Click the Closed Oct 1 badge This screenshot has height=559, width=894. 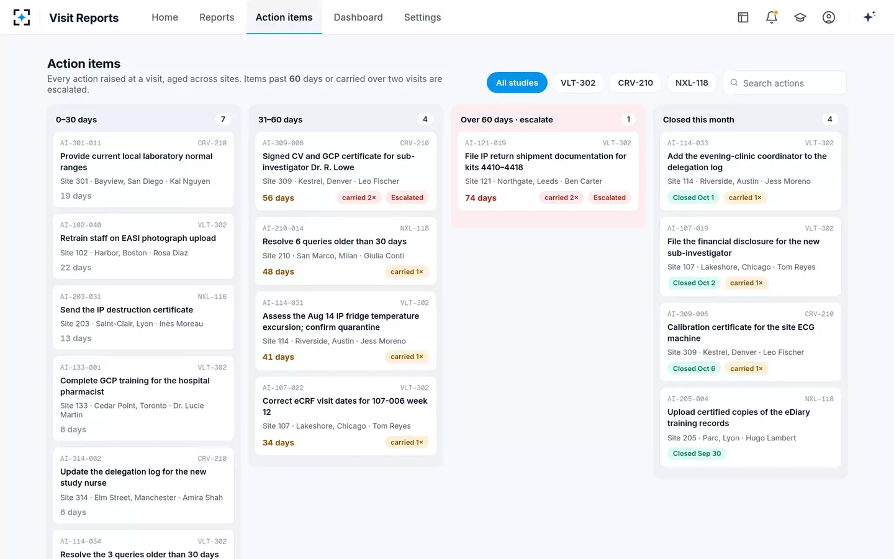(x=693, y=198)
